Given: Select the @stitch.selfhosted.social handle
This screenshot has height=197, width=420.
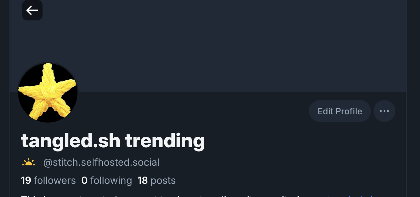Looking at the screenshot, I should click(101, 162).
